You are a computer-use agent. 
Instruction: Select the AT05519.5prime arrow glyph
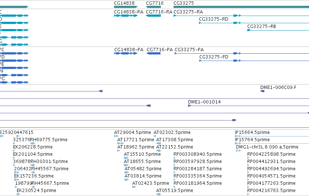(158, 194)
